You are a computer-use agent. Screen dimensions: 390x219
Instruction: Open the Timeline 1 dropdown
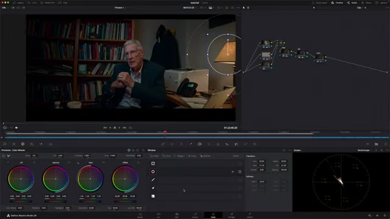pyautogui.click(x=120, y=8)
